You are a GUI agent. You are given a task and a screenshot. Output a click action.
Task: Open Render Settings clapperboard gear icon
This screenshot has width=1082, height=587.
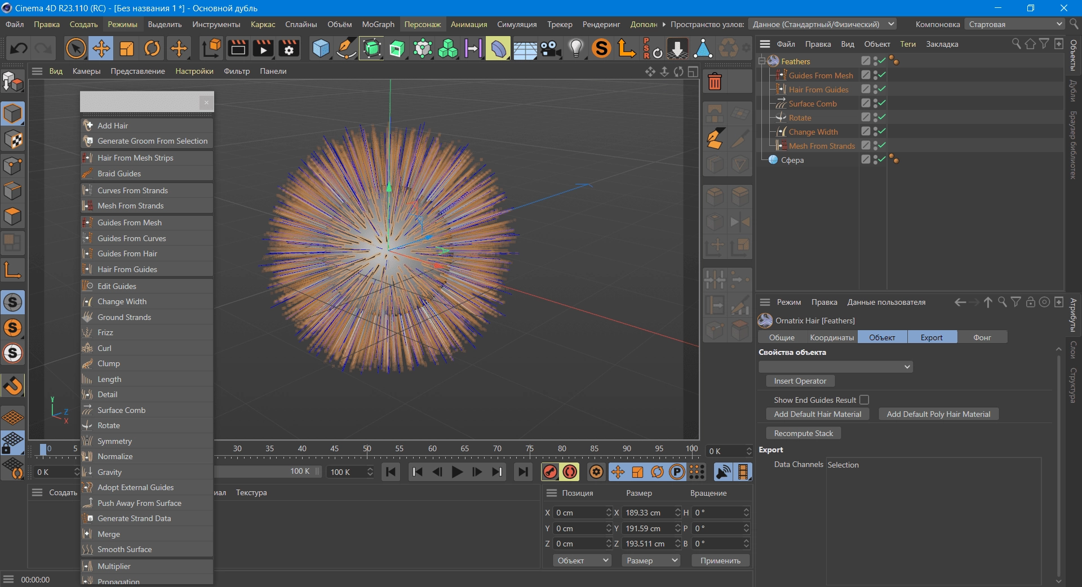click(289, 48)
